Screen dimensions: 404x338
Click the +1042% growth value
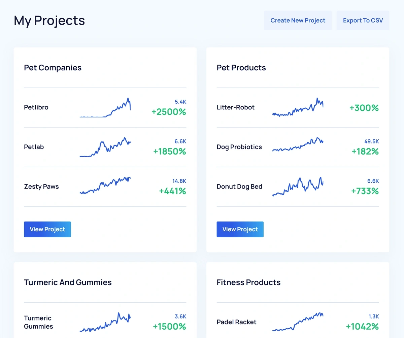[362, 327]
